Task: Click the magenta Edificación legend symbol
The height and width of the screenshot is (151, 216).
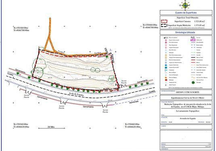Action: [193, 40]
